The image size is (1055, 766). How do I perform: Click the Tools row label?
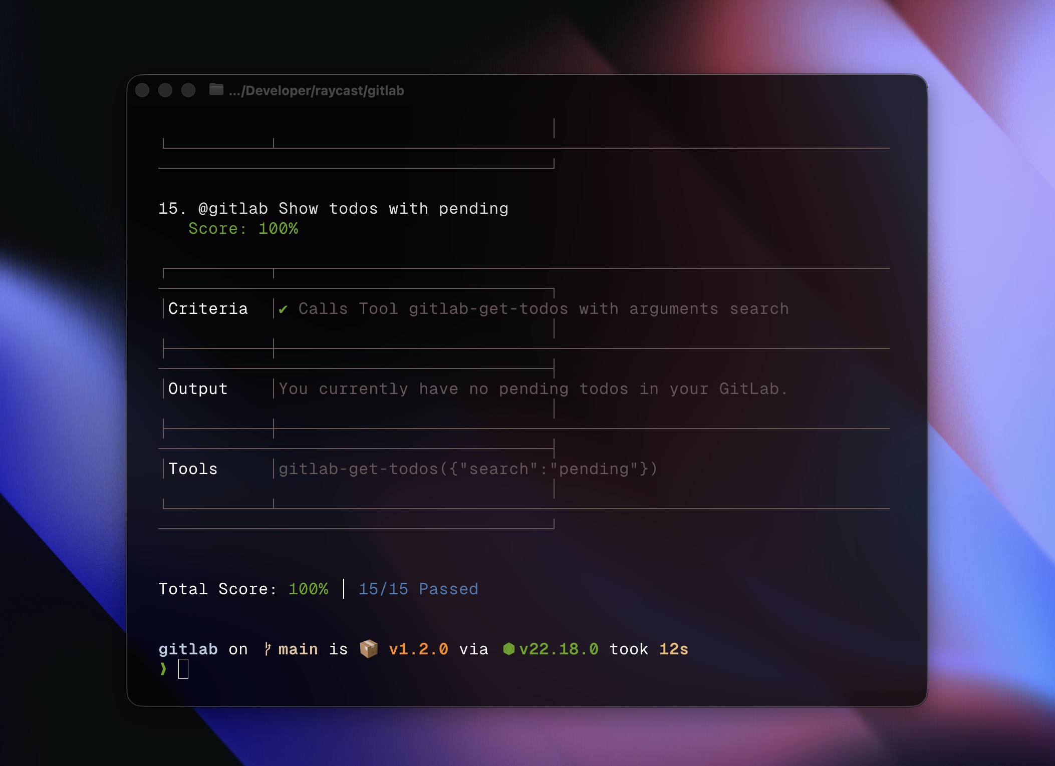tap(193, 469)
